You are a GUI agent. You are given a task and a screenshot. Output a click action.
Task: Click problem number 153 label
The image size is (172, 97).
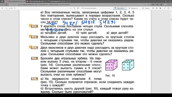tap(34, 37)
